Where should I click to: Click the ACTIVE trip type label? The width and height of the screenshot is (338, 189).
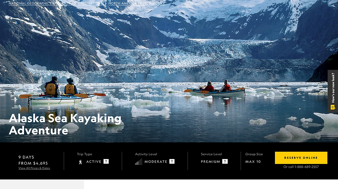(x=94, y=161)
